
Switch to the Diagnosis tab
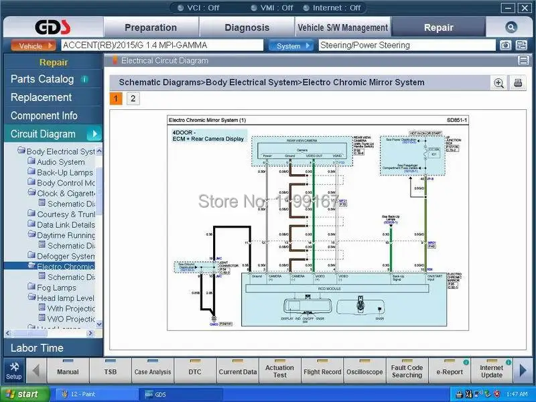[247, 27]
